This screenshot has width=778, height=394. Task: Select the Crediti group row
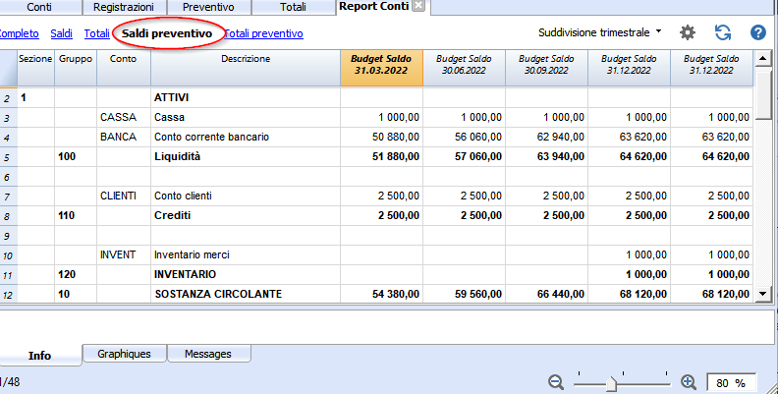click(x=246, y=215)
